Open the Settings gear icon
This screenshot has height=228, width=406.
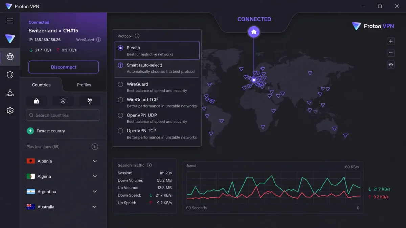[x=10, y=111]
